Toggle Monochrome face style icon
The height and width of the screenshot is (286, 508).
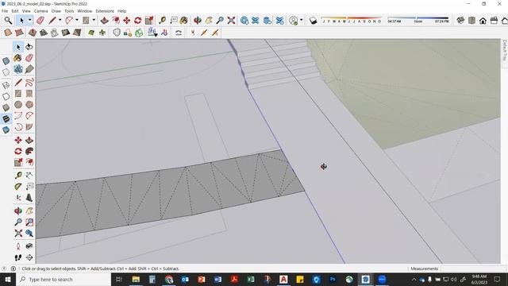pyautogui.click(x=6, y=129)
